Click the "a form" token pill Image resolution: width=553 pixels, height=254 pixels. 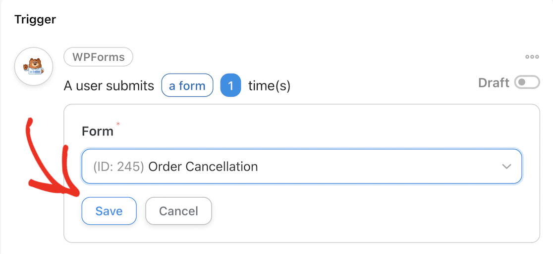187,86
